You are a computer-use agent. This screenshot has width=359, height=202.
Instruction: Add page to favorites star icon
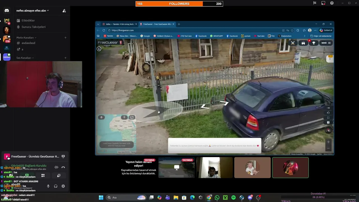[292, 30]
